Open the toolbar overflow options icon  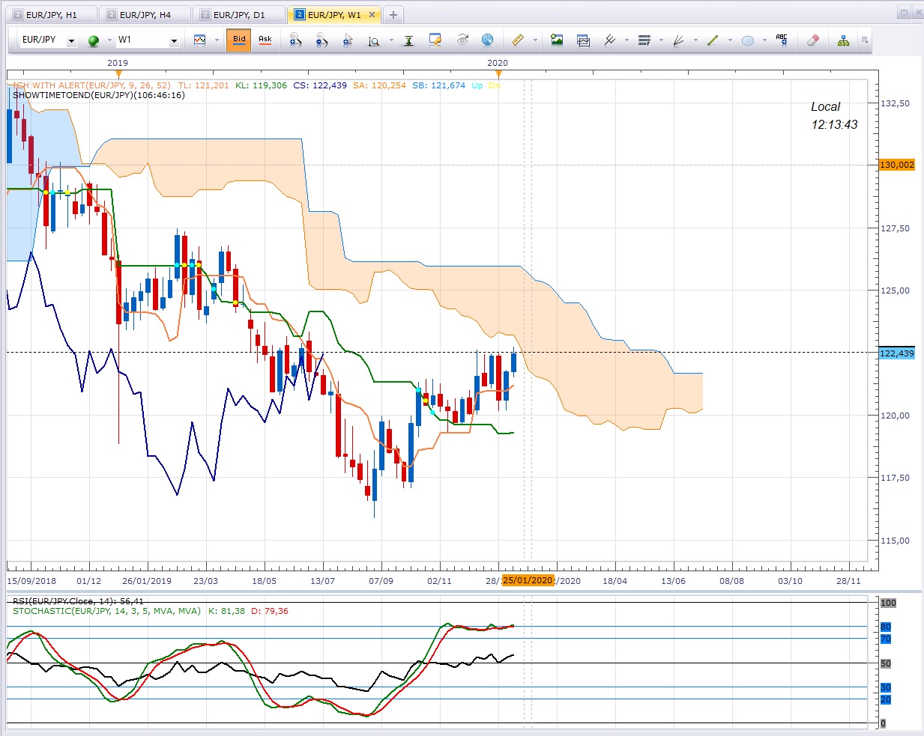(x=865, y=40)
